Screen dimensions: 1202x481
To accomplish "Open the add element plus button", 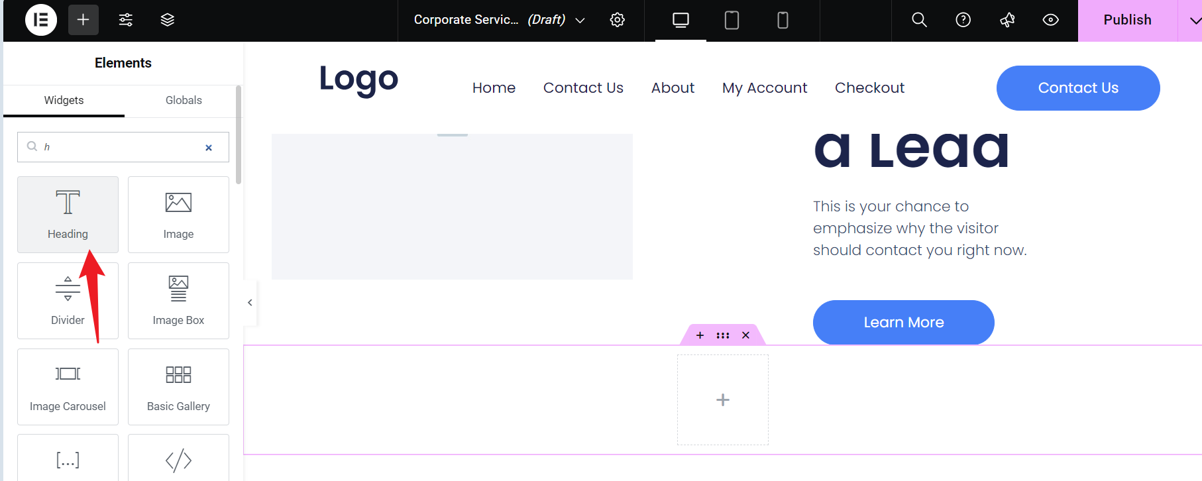I will point(83,20).
